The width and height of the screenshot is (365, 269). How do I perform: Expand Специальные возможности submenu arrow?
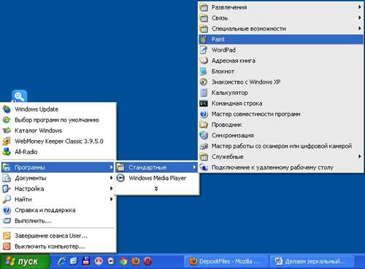[x=360, y=28]
